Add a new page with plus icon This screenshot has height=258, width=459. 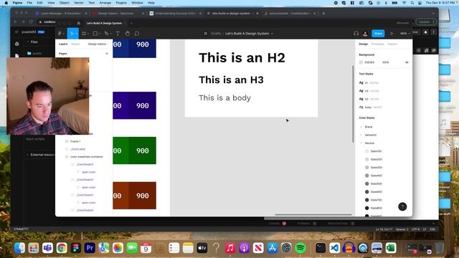click(x=107, y=54)
